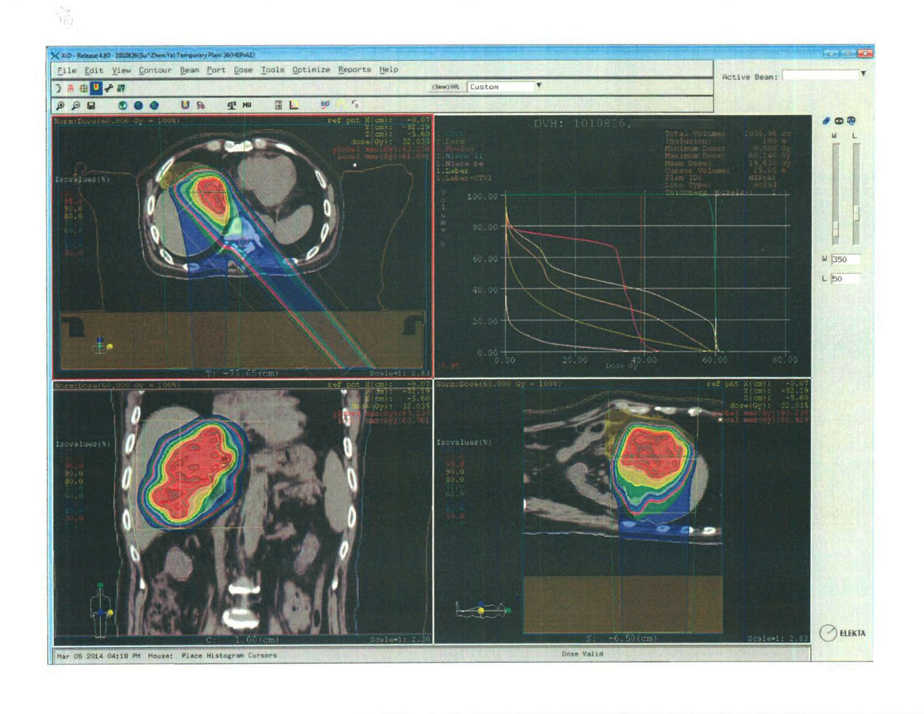The image size is (924, 714).
Task: Click the MU monitor units icon
Action: [x=247, y=105]
